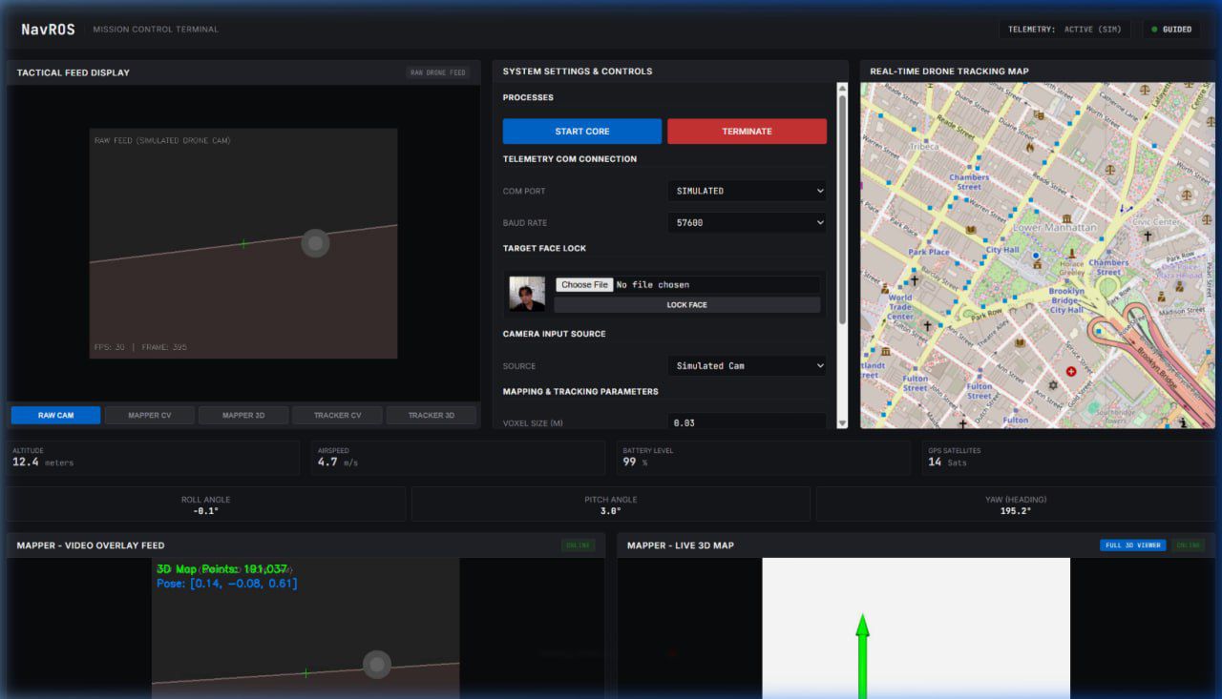This screenshot has height=699, width=1222.
Task: Click the NavROS logo
Action: click(x=48, y=30)
